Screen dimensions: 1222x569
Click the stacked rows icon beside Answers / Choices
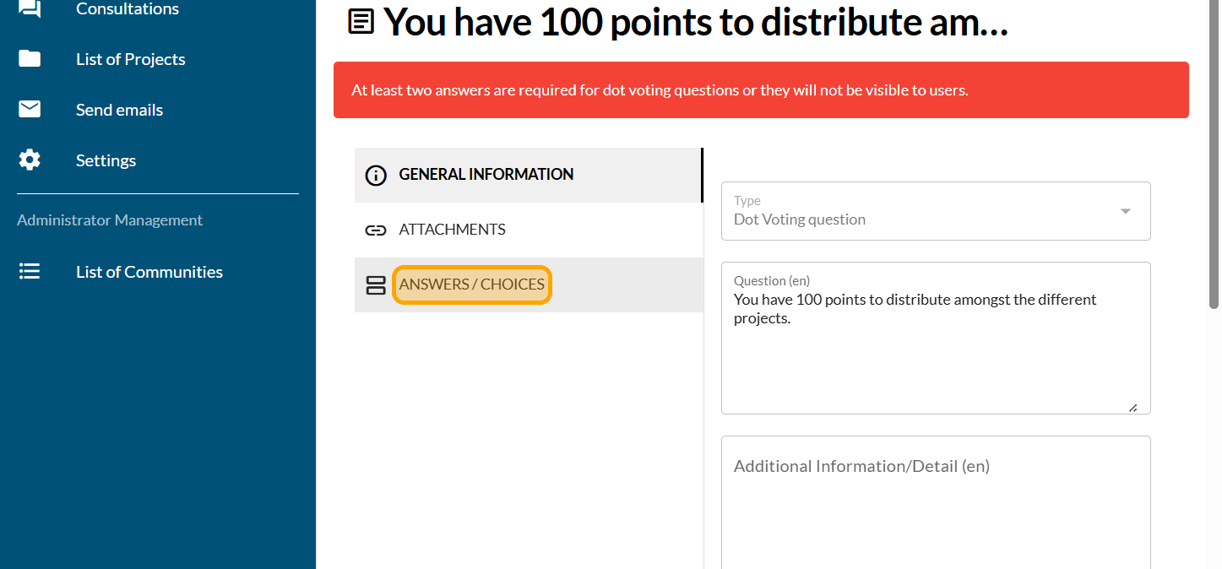click(x=376, y=285)
